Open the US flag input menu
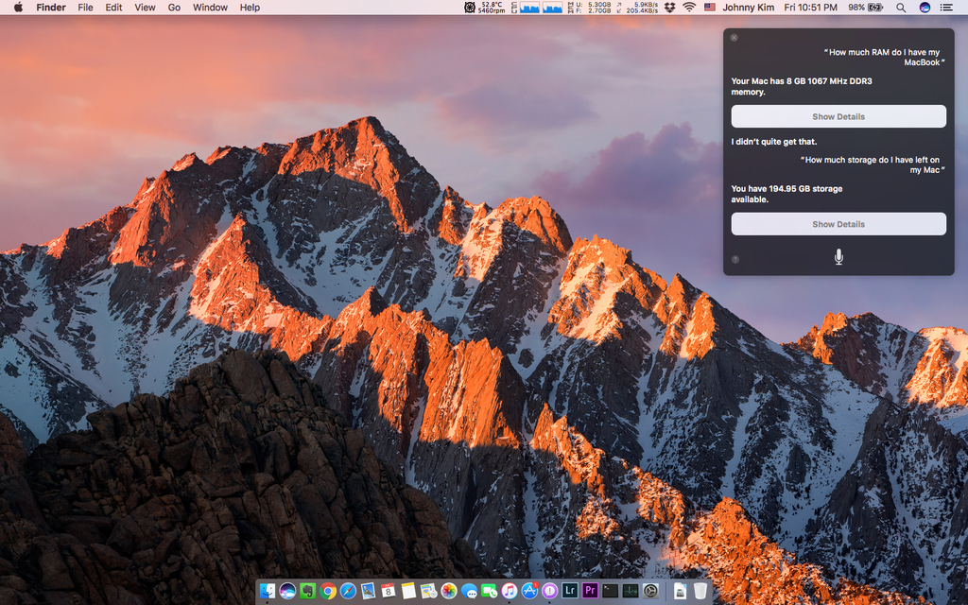Screen dimensions: 968x605 710,8
